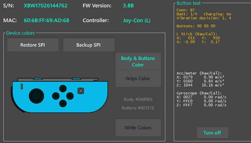Click the Joy-Con controller illustration
Screen dimensions: 251x143
pos(60,95)
